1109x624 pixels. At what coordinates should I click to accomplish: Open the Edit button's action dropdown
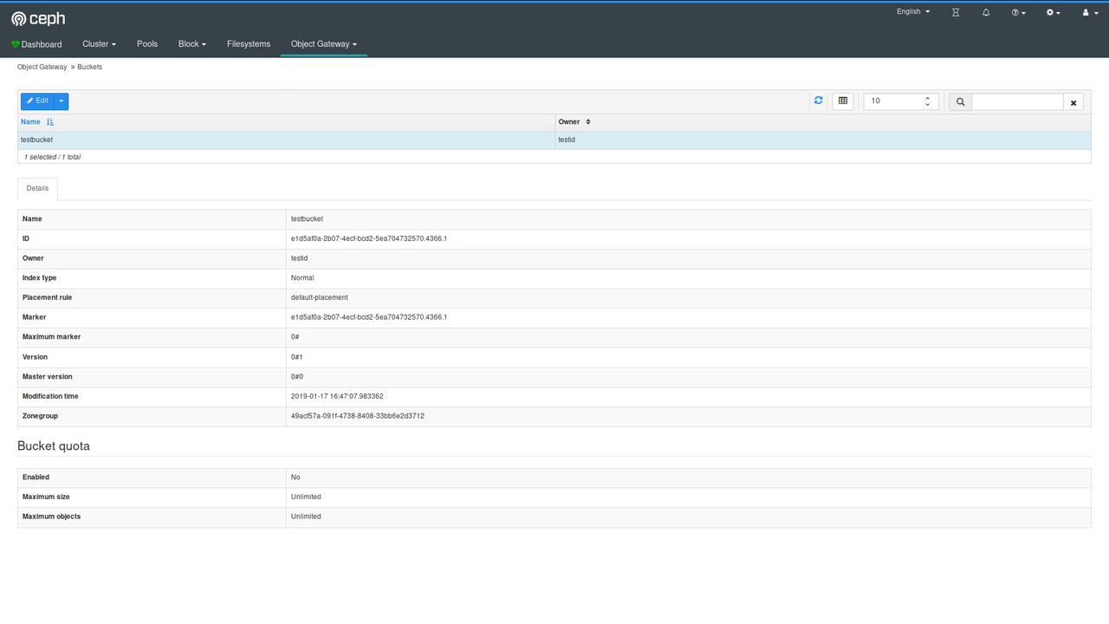pyautogui.click(x=62, y=101)
